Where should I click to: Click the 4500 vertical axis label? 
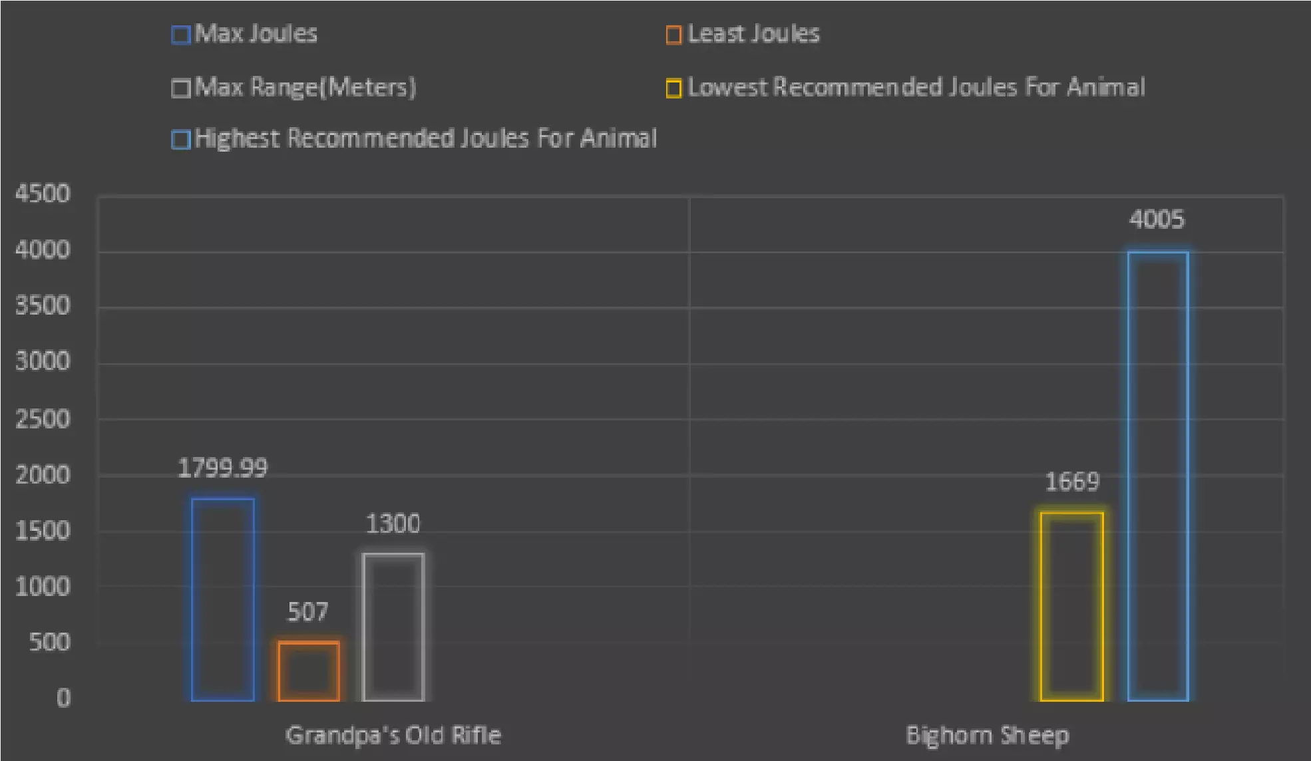pyautogui.click(x=43, y=194)
